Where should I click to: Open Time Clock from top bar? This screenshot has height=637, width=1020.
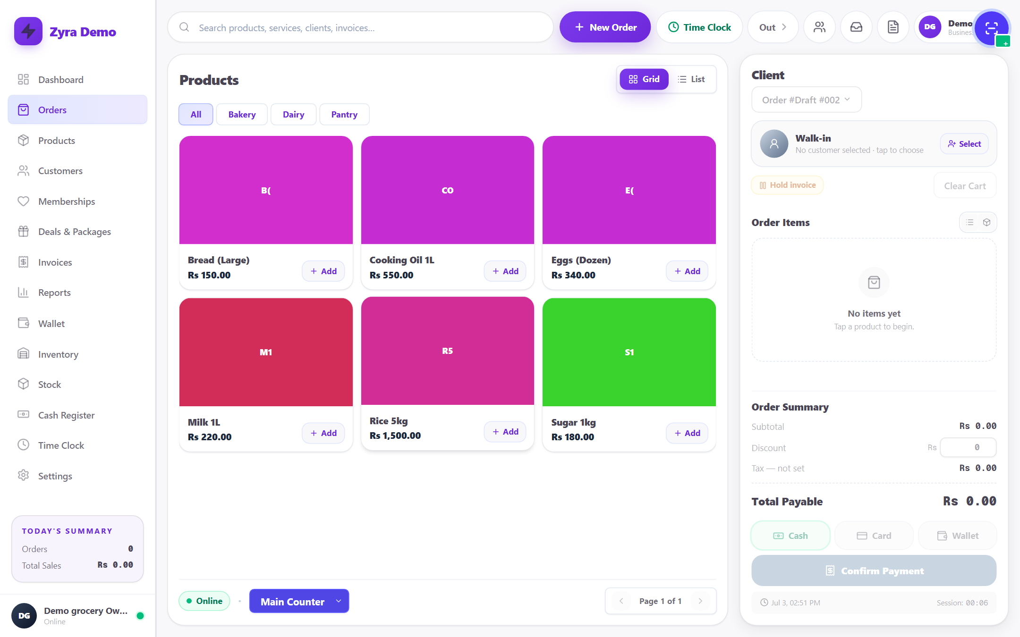tap(699, 27)
